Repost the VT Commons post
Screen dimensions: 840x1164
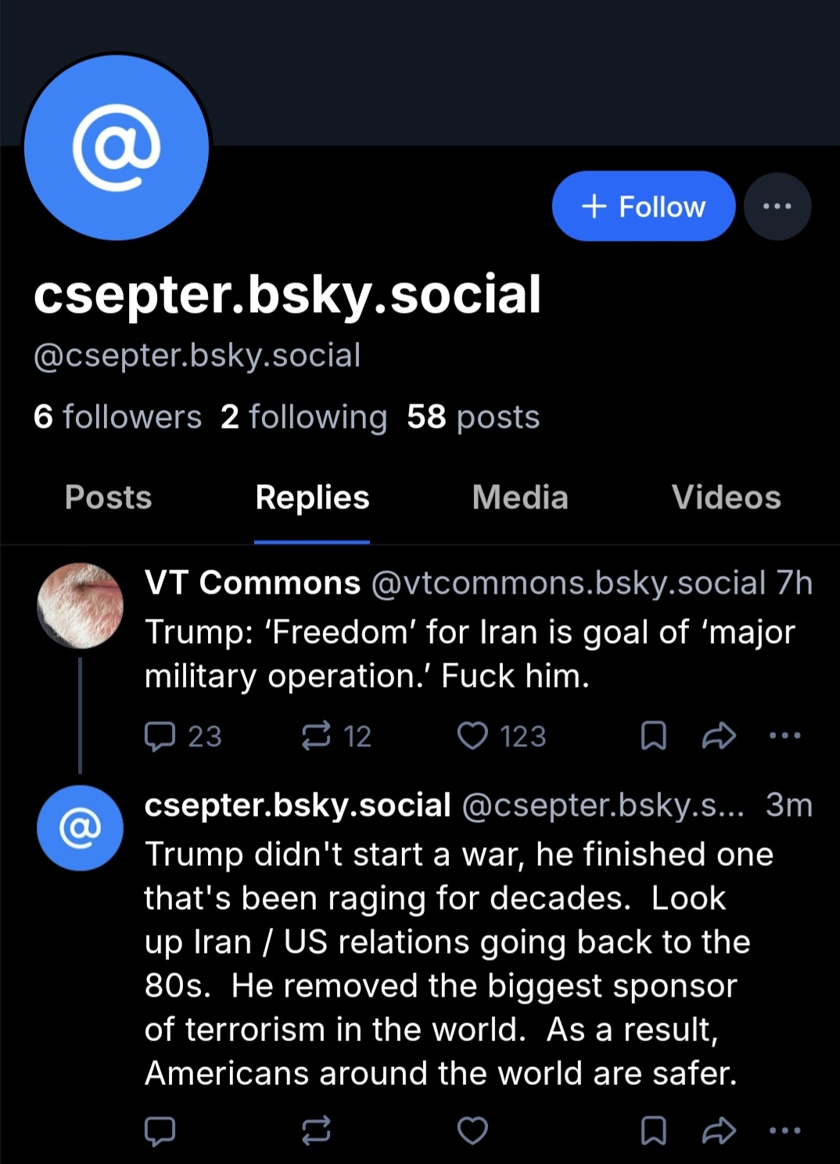pos(317,736)
